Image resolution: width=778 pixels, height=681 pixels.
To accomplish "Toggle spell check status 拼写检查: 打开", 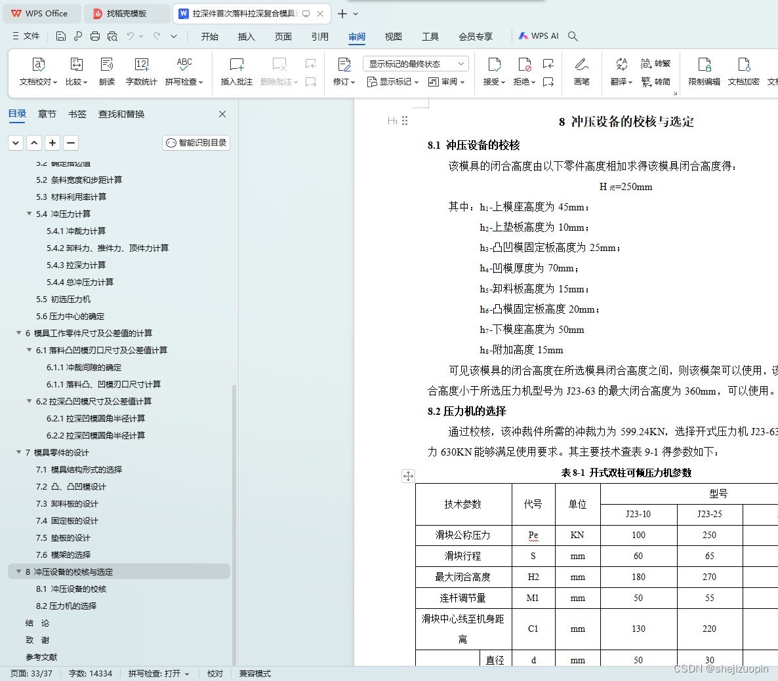I will tap(159, 674).
